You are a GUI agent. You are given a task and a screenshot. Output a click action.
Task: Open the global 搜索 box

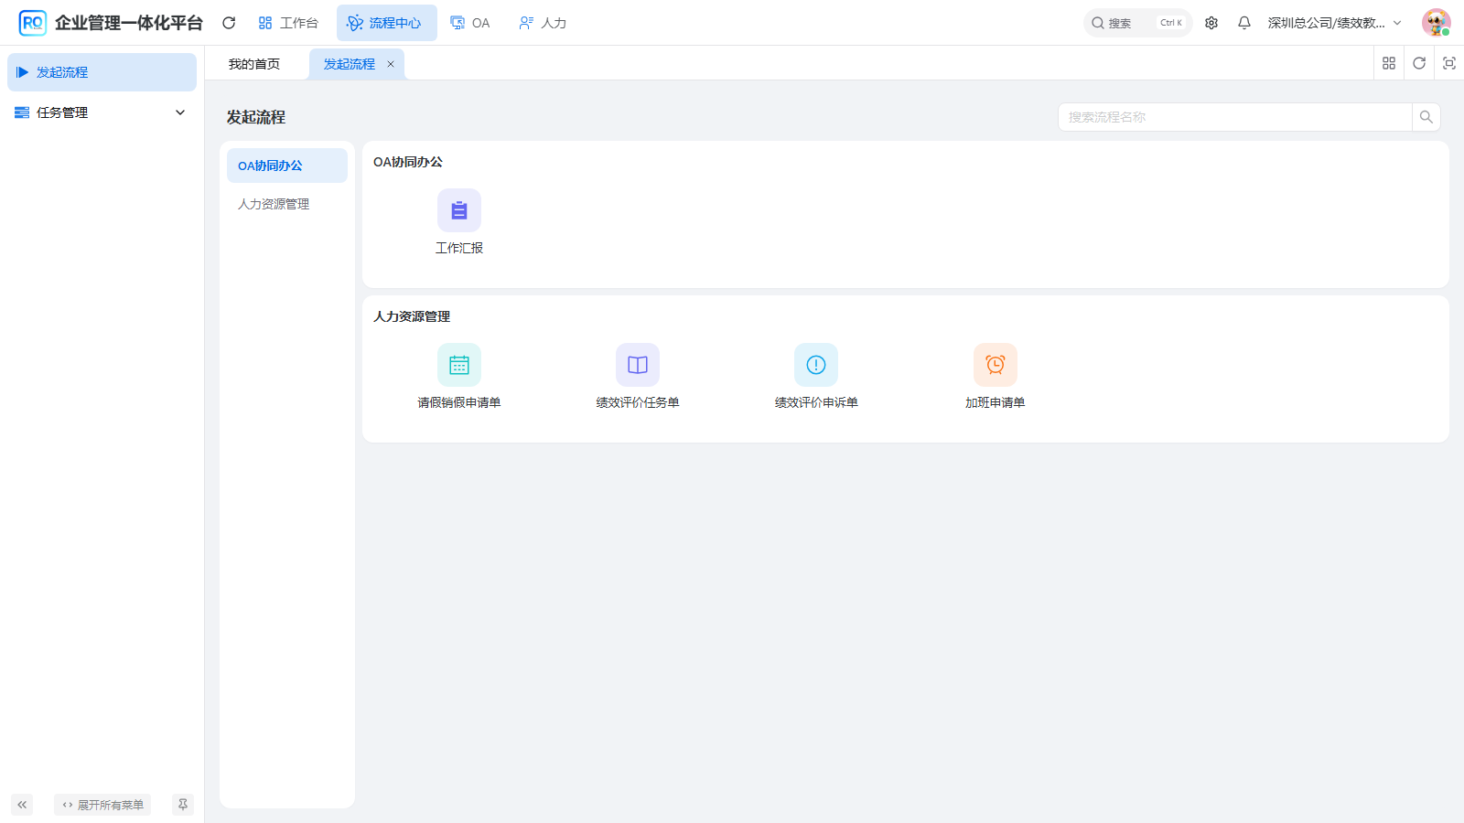pos(1137,23)
